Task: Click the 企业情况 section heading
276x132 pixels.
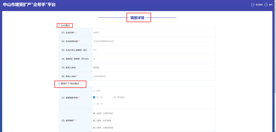Action: pyautogui.click(x=65, y=25)
